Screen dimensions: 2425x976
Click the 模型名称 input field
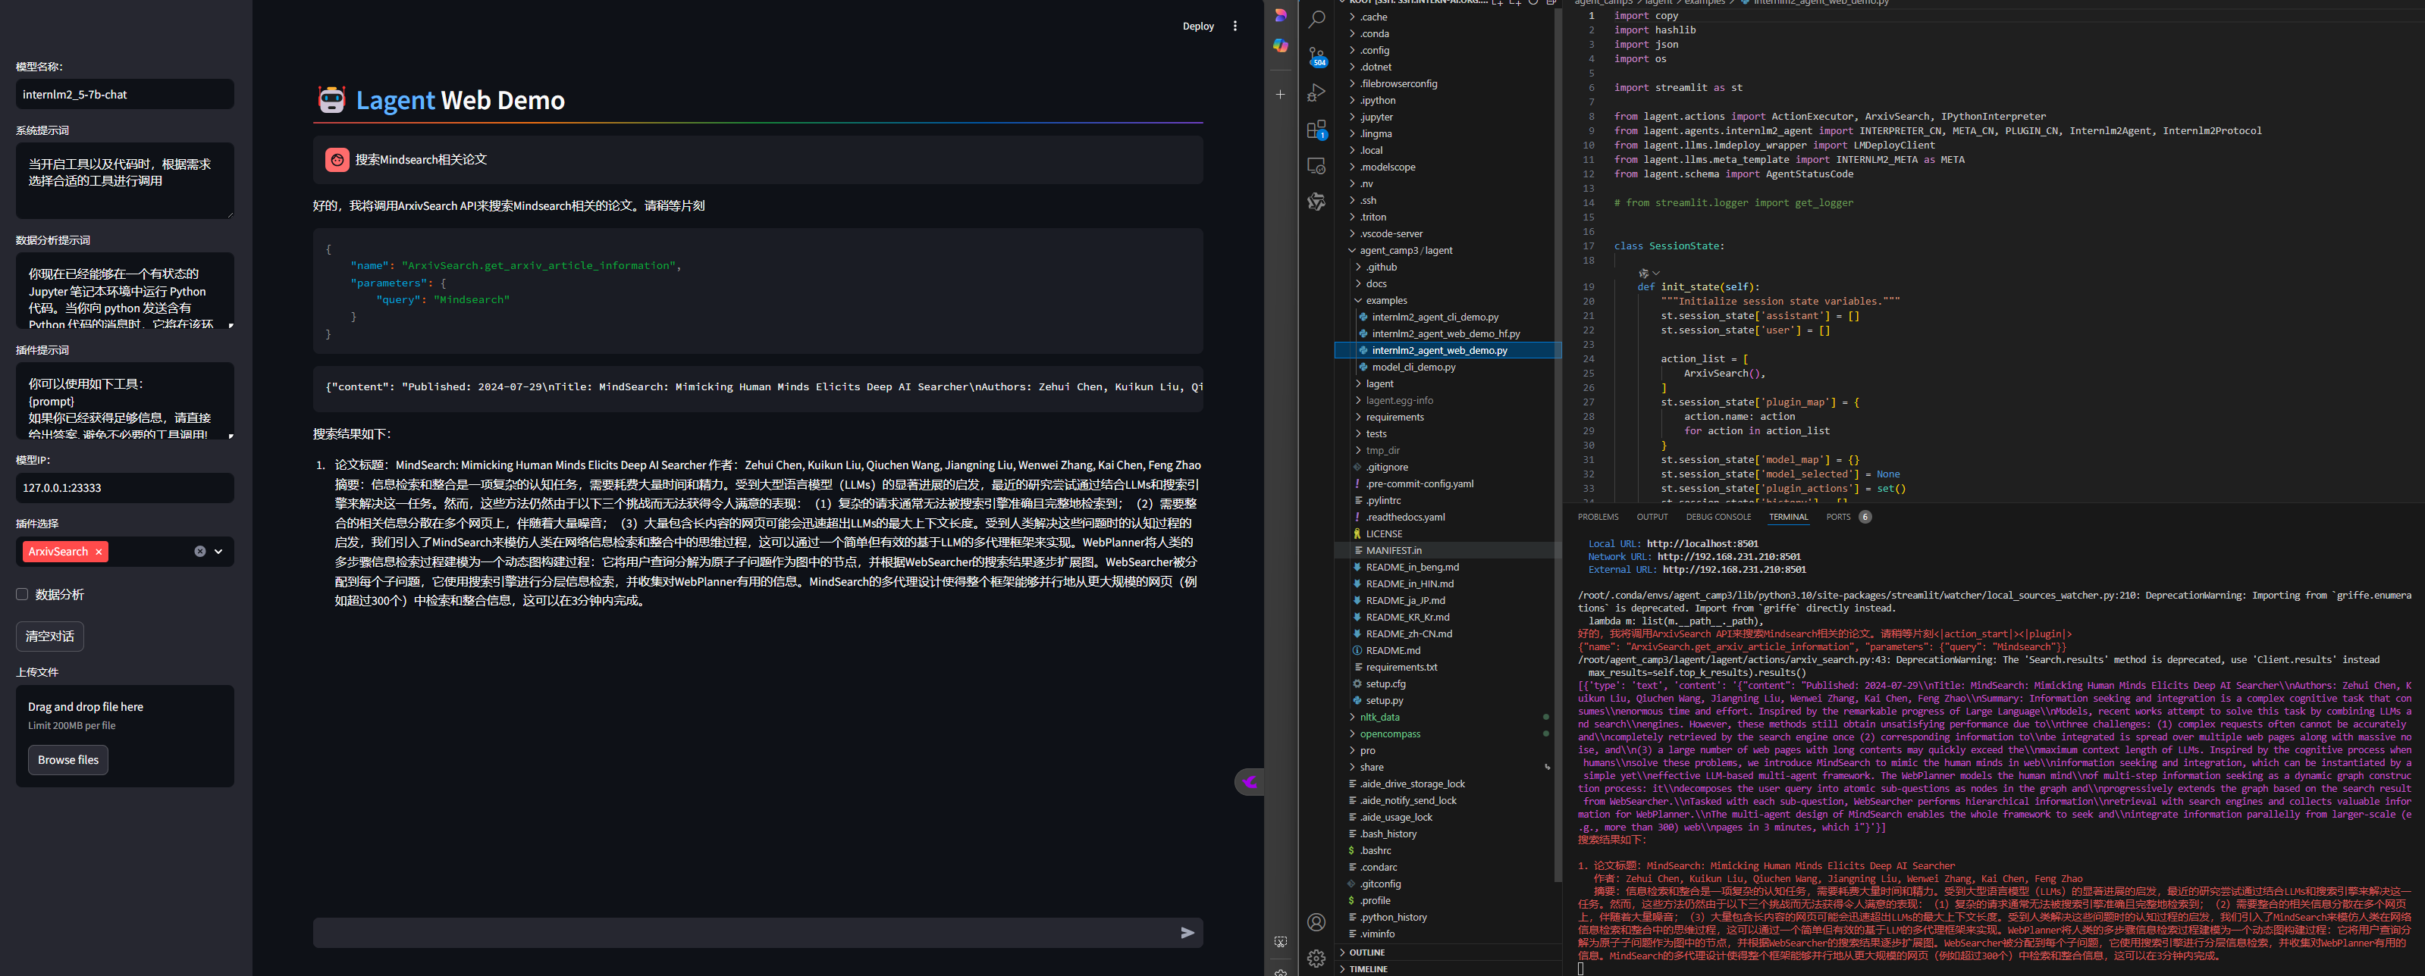(x=124, y=94)
